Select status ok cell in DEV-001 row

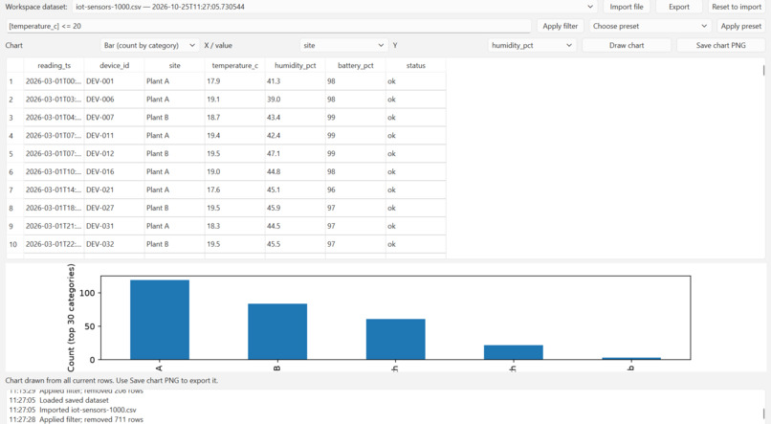point(415,81)
